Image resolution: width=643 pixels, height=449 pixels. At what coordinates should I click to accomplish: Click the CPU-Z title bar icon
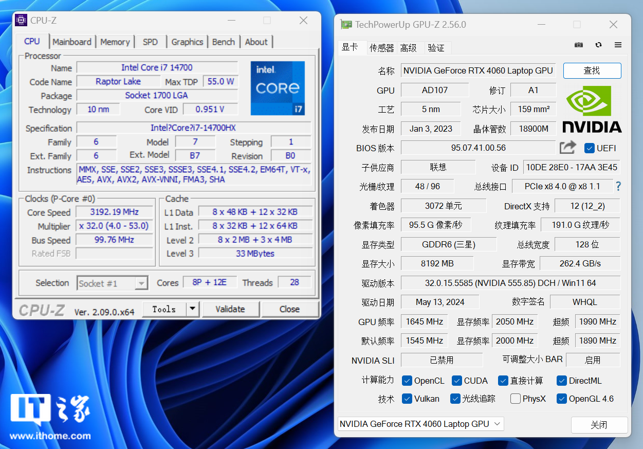pyautogui.click(x=21, y=21)
